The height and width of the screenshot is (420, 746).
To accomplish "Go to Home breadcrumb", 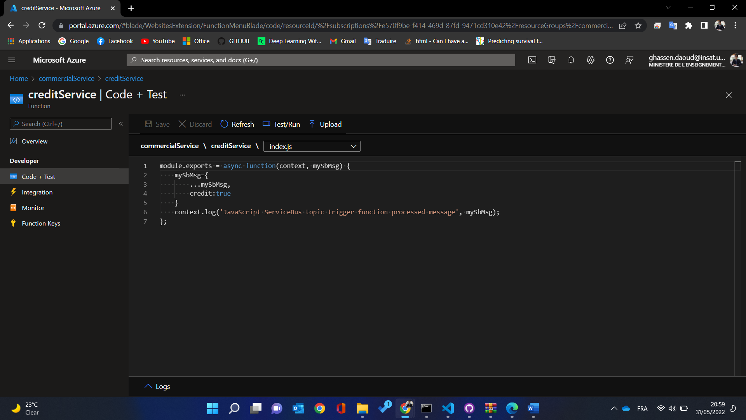I will (x=19, y=78).
